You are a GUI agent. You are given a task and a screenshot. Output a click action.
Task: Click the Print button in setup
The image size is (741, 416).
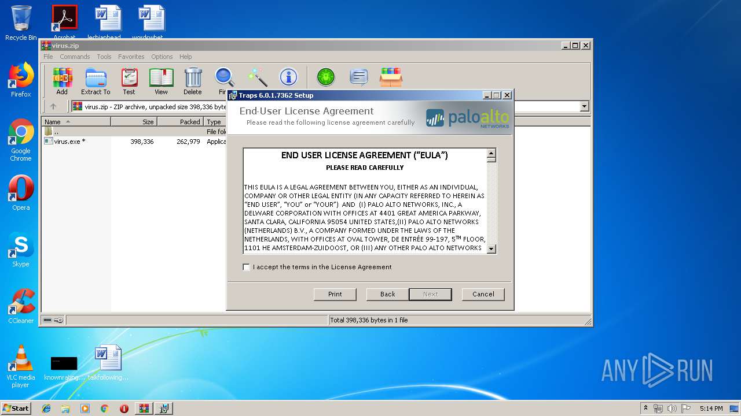(x=335, y=294)
